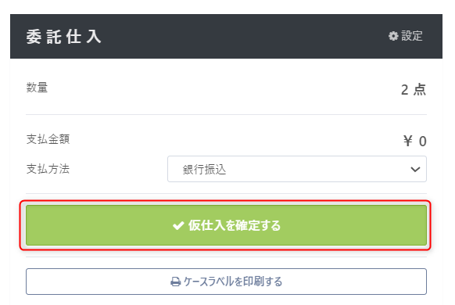Confirm with the 仮仕入を確定する button
Viewport: 455px width, 305px height.
226,225
